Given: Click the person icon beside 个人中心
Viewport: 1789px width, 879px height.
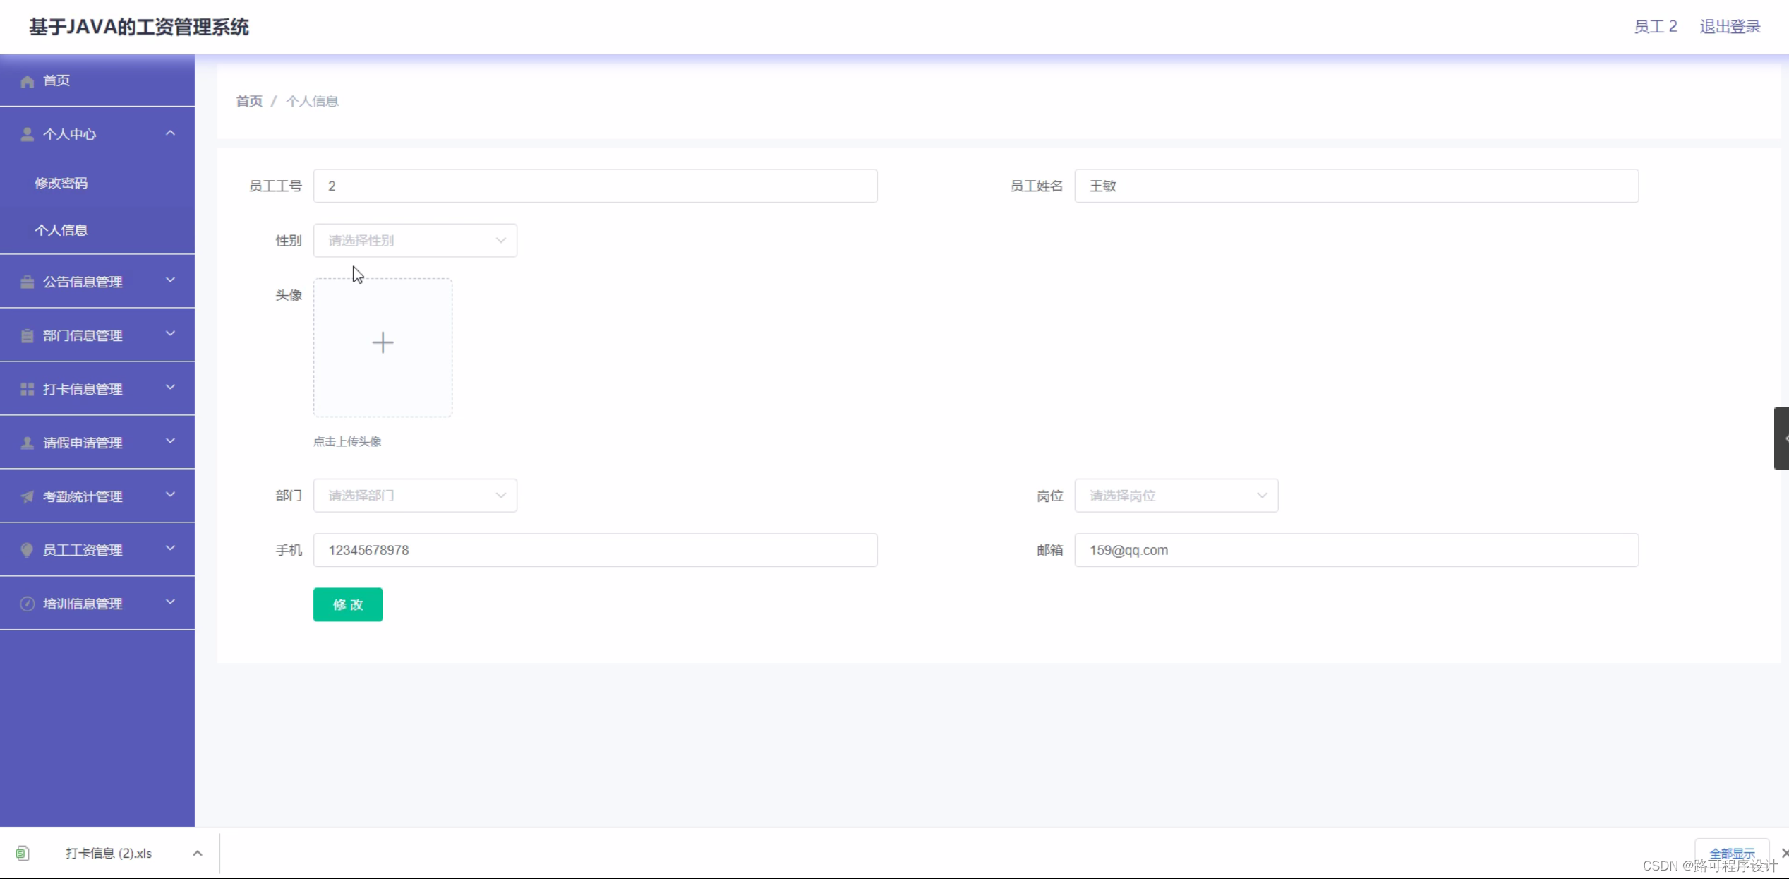Looking at the screenshot, I should [28, 134].
